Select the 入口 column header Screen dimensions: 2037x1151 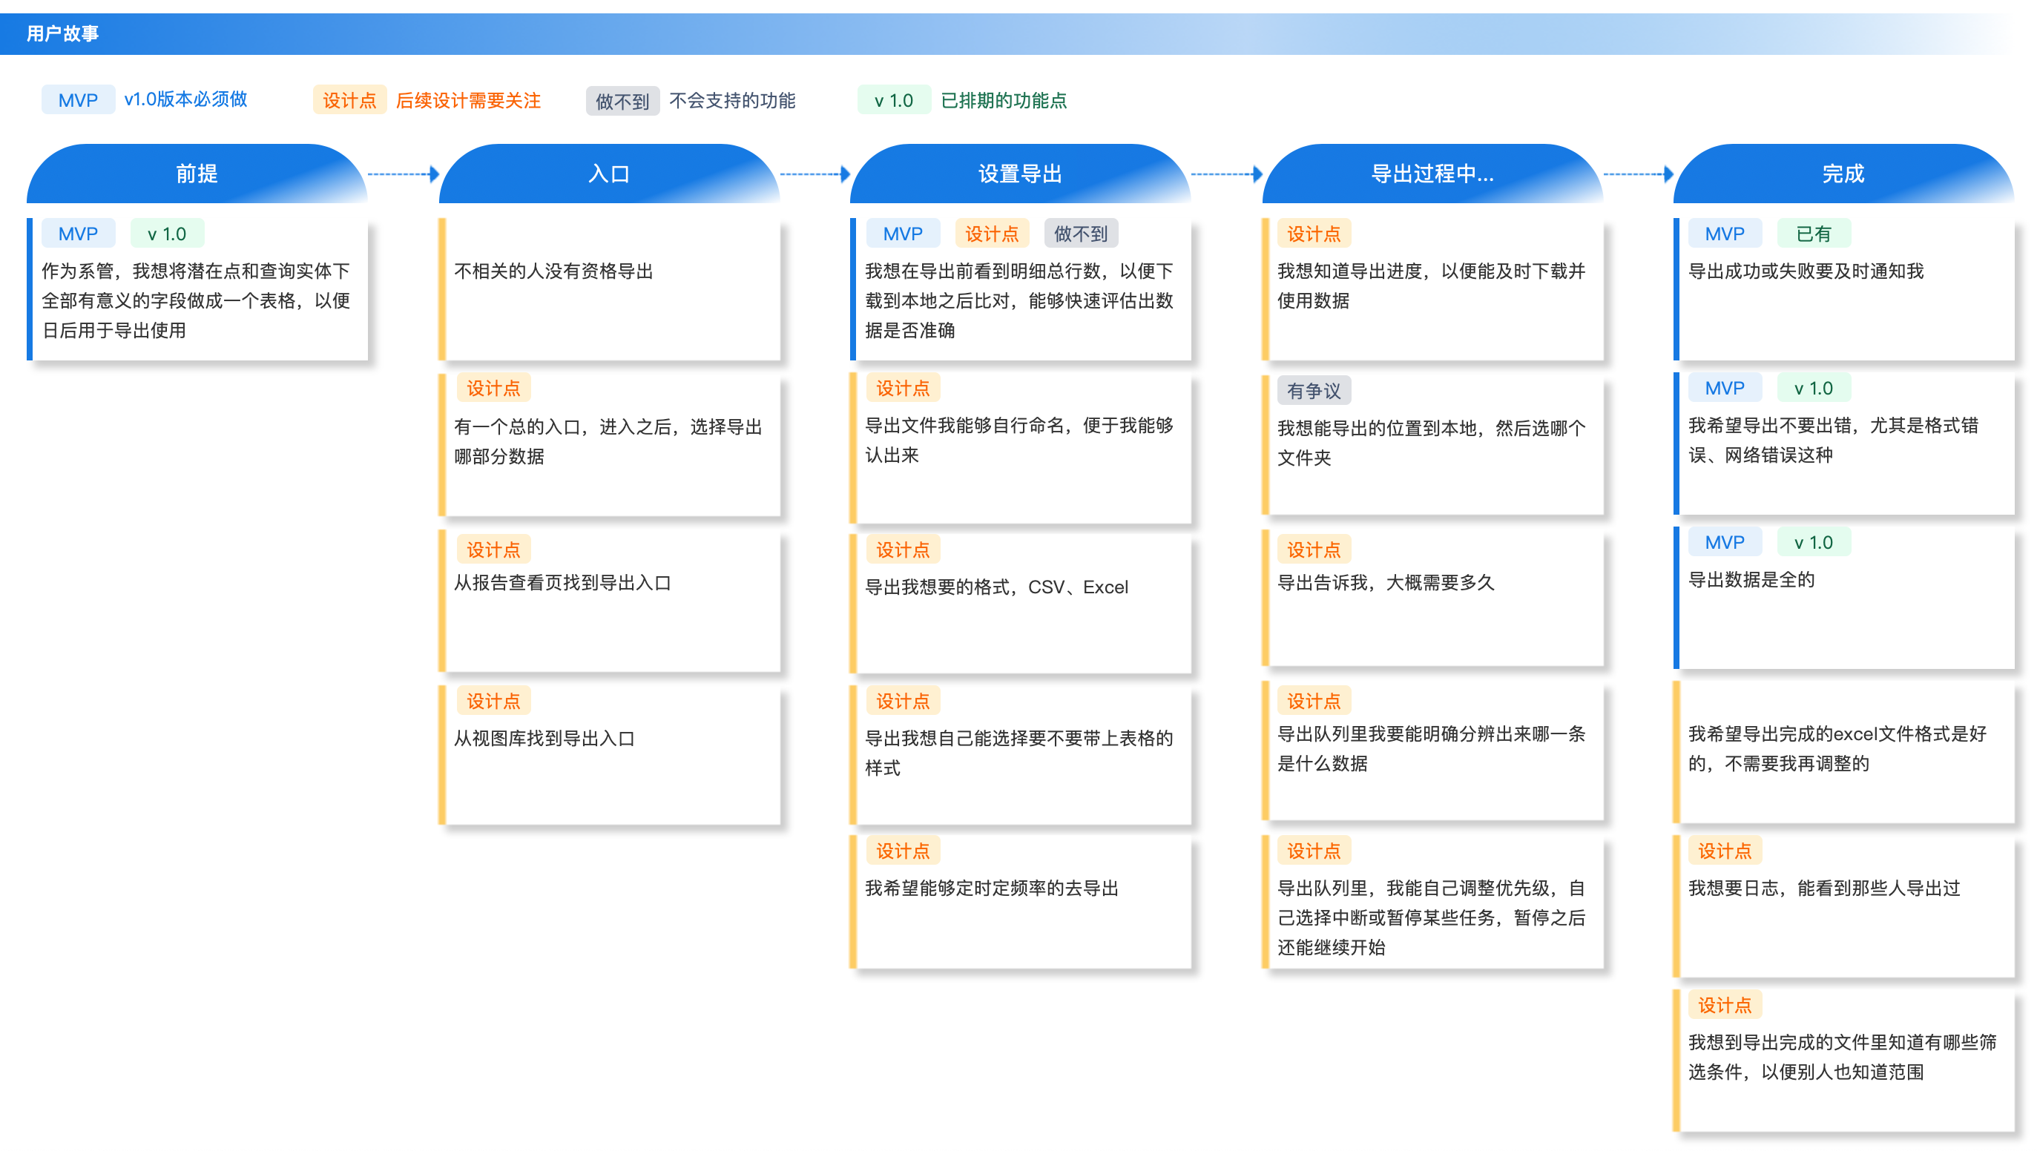point(609,176)
